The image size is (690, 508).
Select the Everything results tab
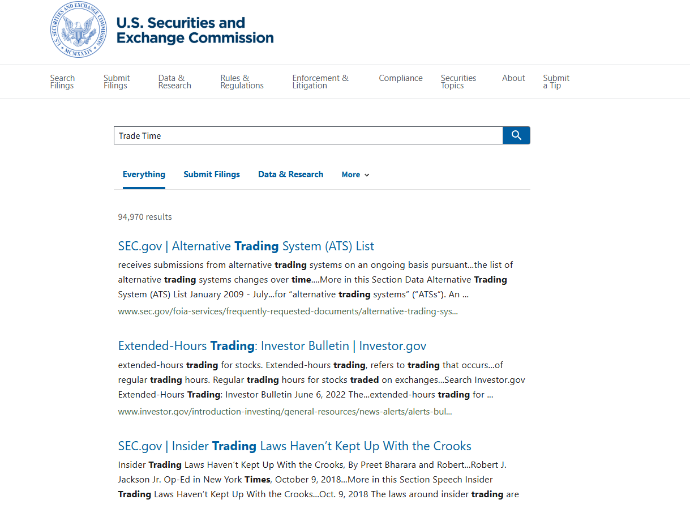point(144,174)
